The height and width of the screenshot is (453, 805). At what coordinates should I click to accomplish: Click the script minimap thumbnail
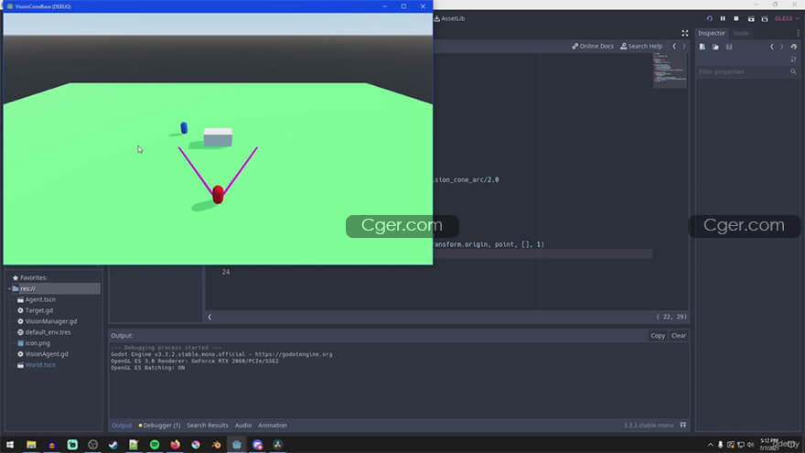(670, 70)
